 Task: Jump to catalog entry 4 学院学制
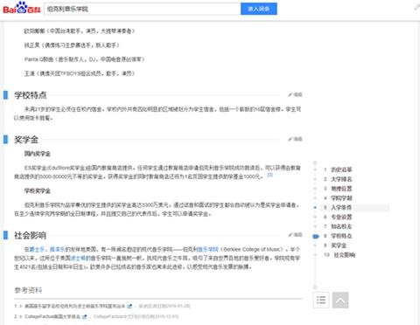tap(341, 198)
